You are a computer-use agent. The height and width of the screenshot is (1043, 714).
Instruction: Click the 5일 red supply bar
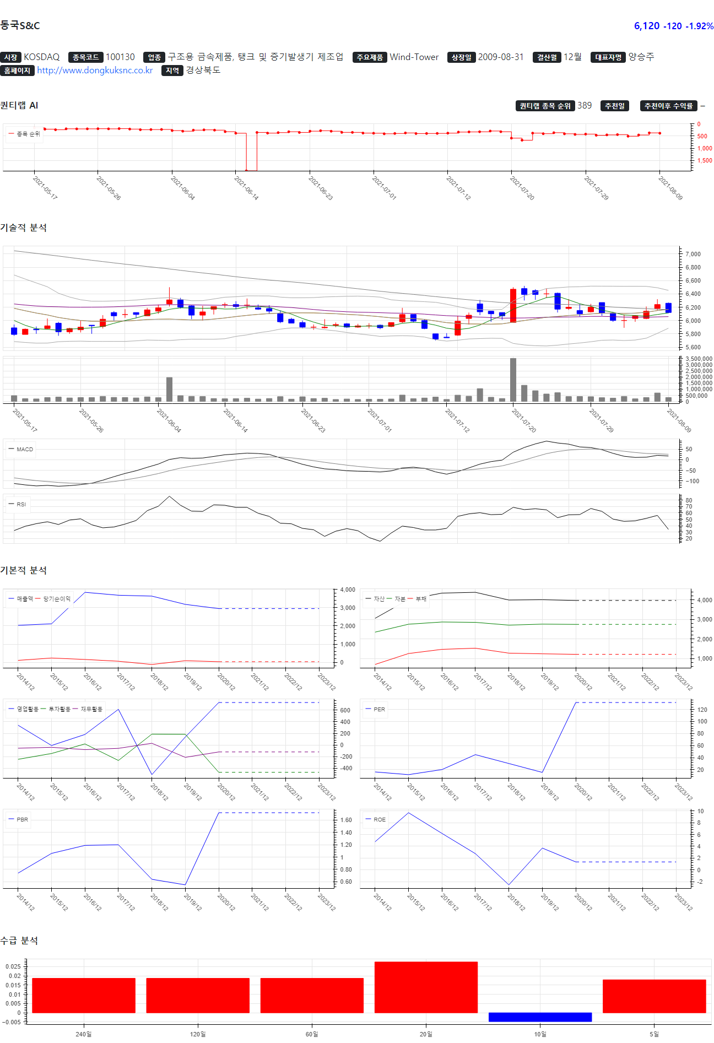pos(654,996)
